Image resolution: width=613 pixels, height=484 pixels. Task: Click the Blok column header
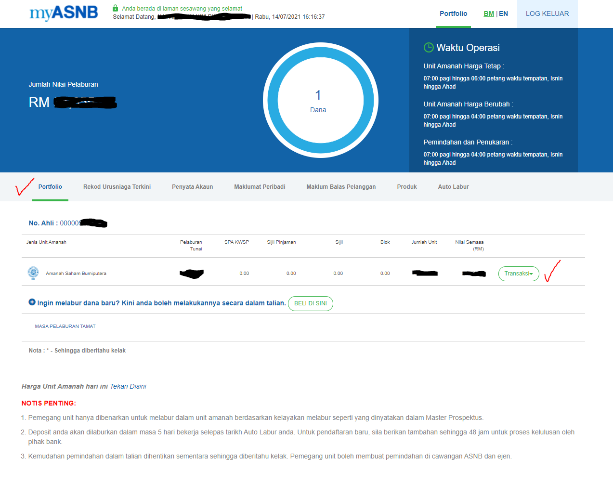coord(385,242)
